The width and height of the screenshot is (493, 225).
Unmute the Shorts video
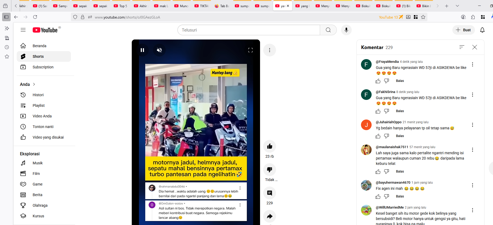pyautogui.click(x=159, y=50)
